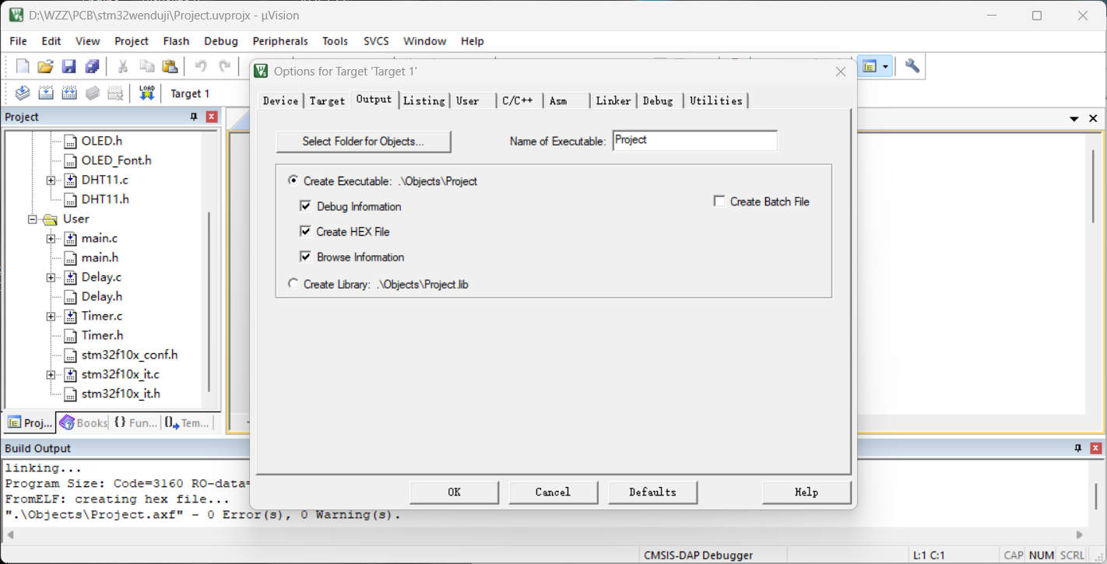Expand the stm32f10x_it.c tree node
Viewport: 1107px width, 564px height.
pyautogui.click(x=51, y=374)
